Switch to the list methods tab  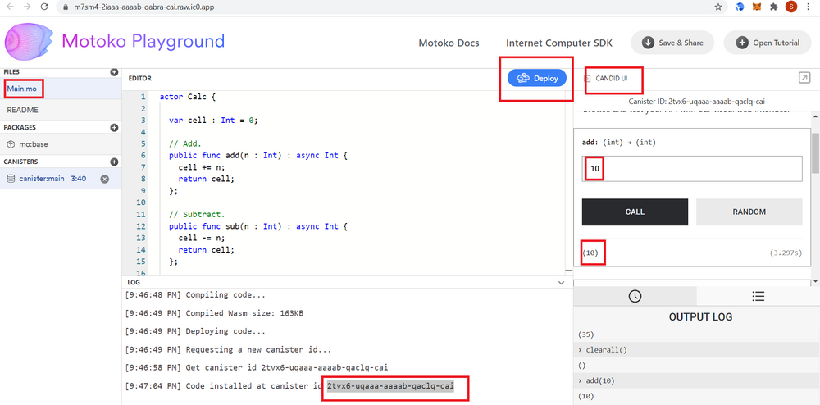click(x=758, y=296)
